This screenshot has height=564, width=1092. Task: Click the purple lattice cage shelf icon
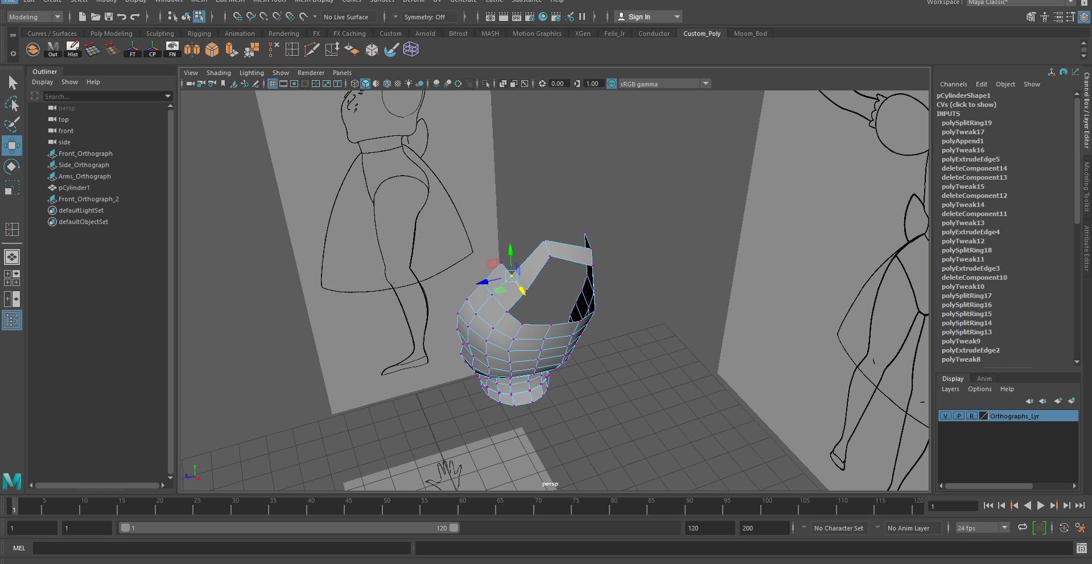coord(411,49)
